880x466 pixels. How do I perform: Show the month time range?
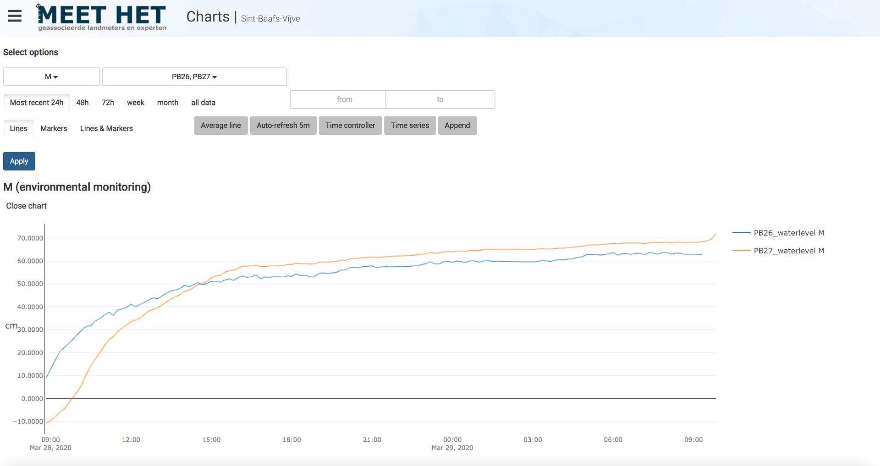(167, 103)
